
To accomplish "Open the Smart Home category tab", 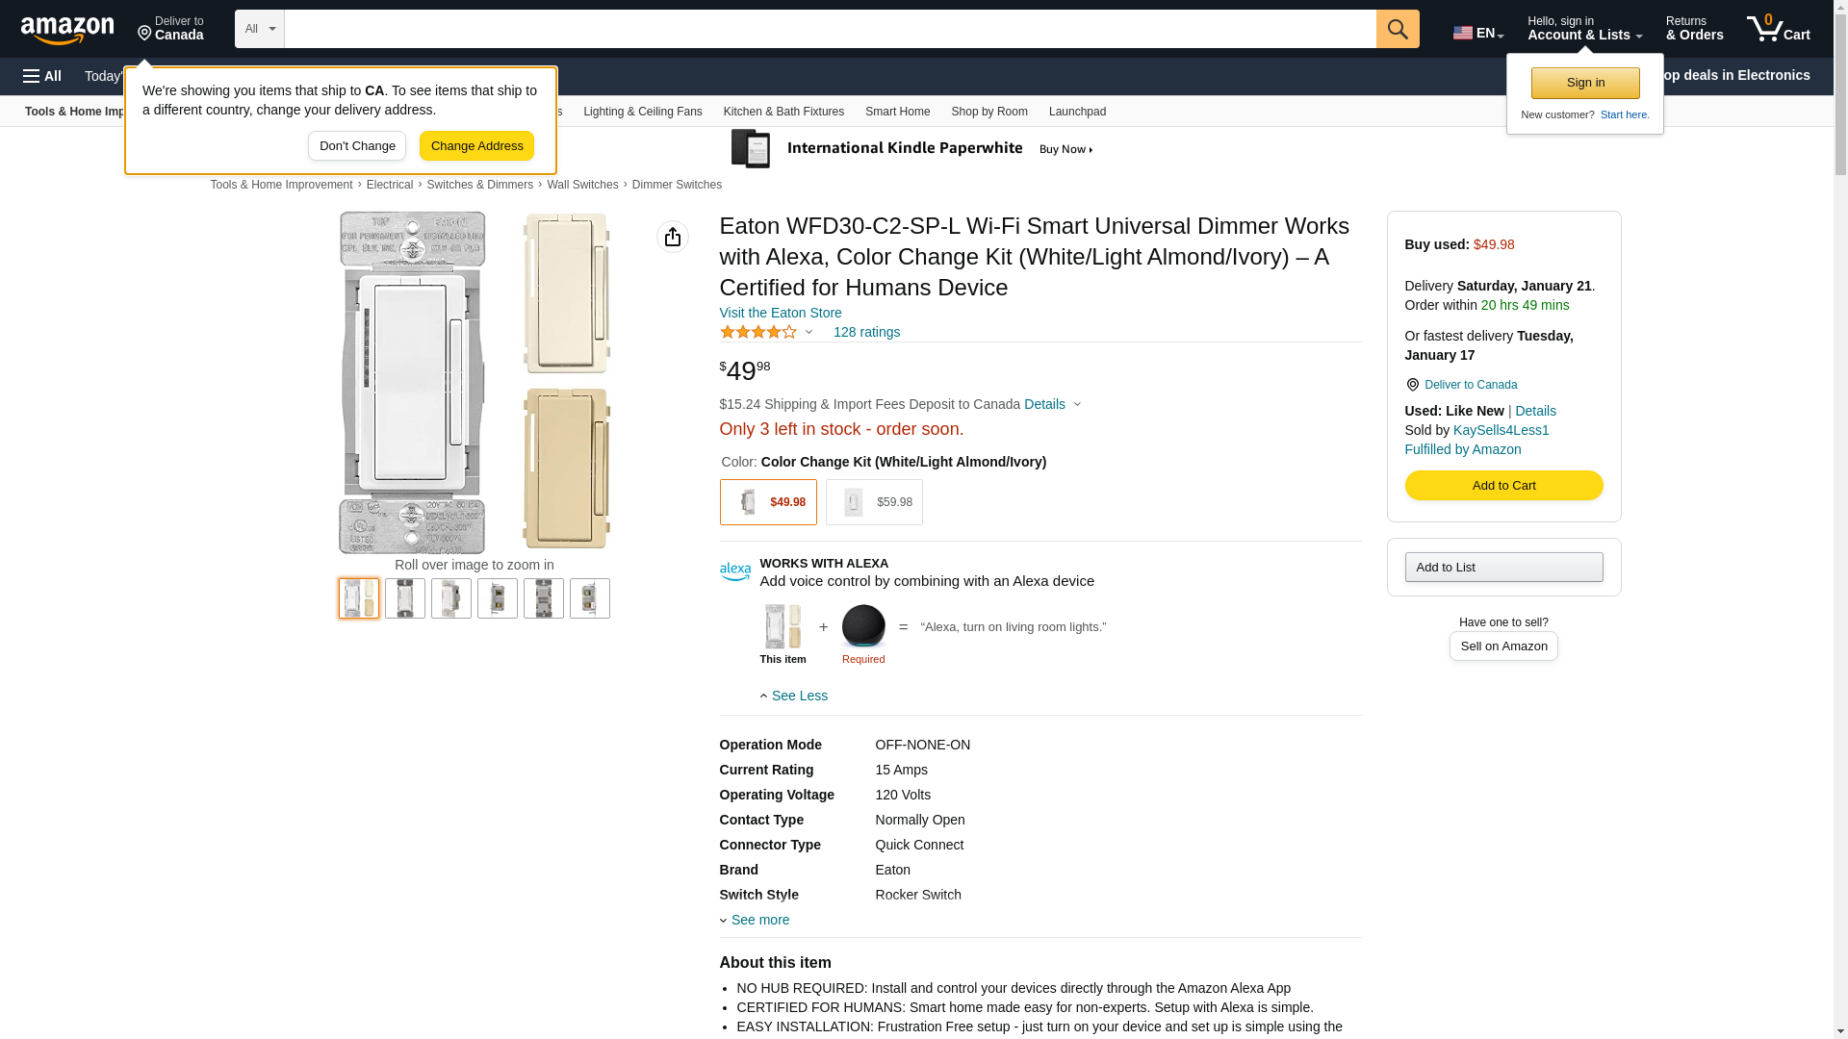I will click(x=897, y=112).
